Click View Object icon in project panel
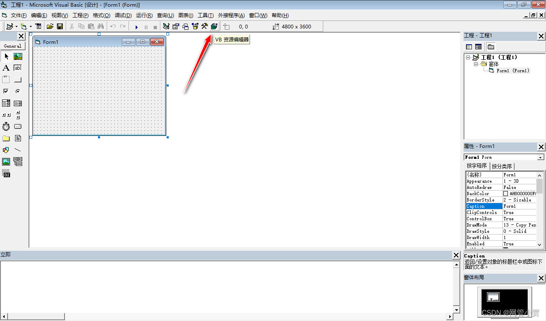The height and width of the screenshot is (321, 546). point(478,47)
